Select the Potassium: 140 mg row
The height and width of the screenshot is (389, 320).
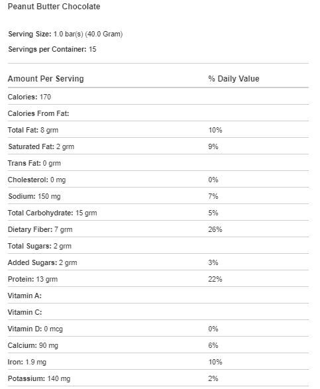click(x=158, y=378)
